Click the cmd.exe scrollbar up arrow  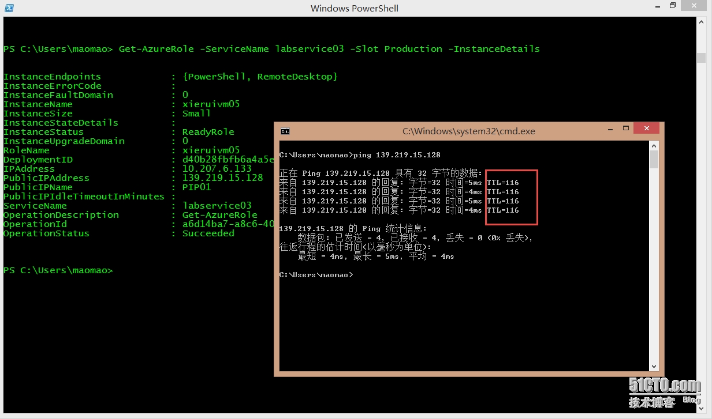(x=654, y=146)
